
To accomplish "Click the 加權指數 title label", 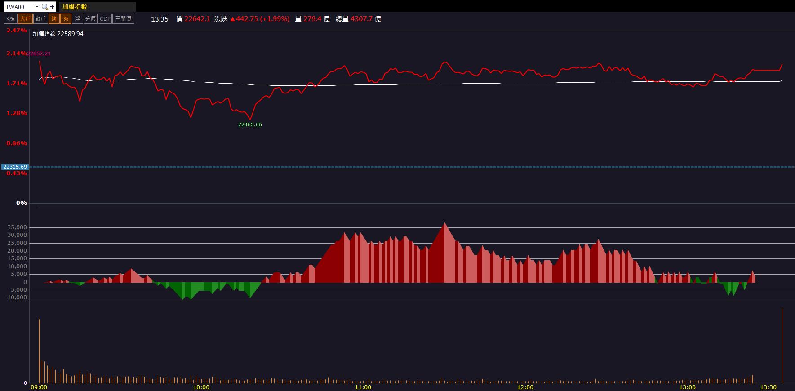I will pos(75,7).
